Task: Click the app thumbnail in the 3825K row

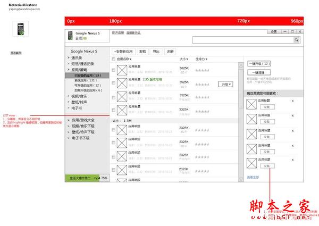Action: pos(122,70)
